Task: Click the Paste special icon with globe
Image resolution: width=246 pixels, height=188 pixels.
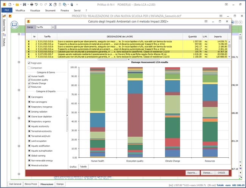Action: click(x=64, y=5)
